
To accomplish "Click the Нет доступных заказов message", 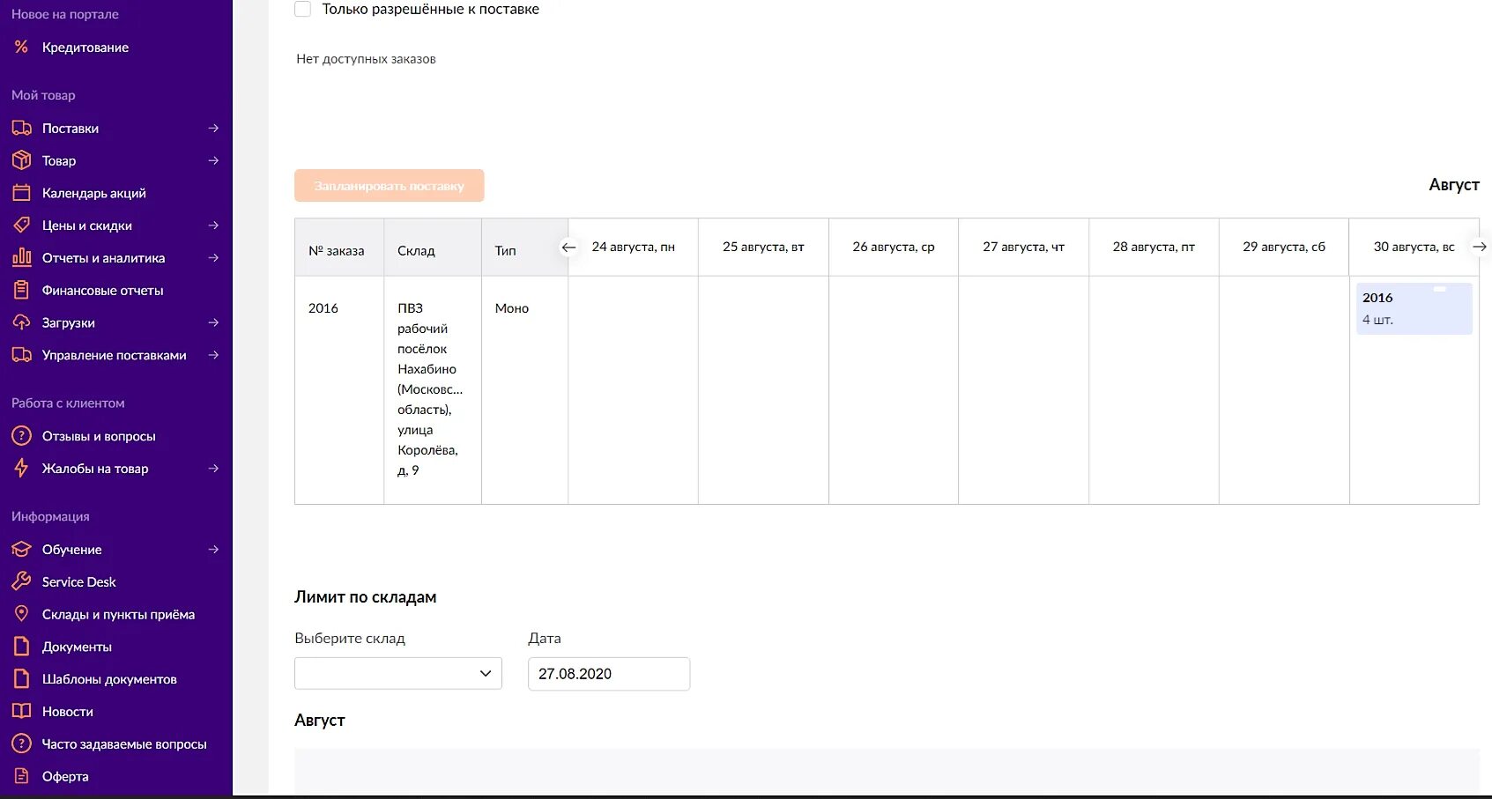I will tap(366, 59).
